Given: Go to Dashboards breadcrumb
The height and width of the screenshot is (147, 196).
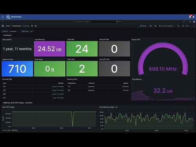Looking at the screenshot, I should [17, 26].
